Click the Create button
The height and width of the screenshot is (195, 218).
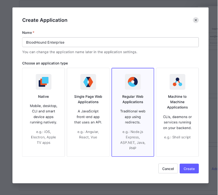[189, 168]
